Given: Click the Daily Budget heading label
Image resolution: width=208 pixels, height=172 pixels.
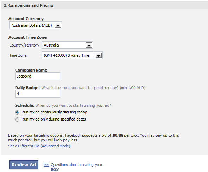Looking at the screenshot, I should coord(27,88).
